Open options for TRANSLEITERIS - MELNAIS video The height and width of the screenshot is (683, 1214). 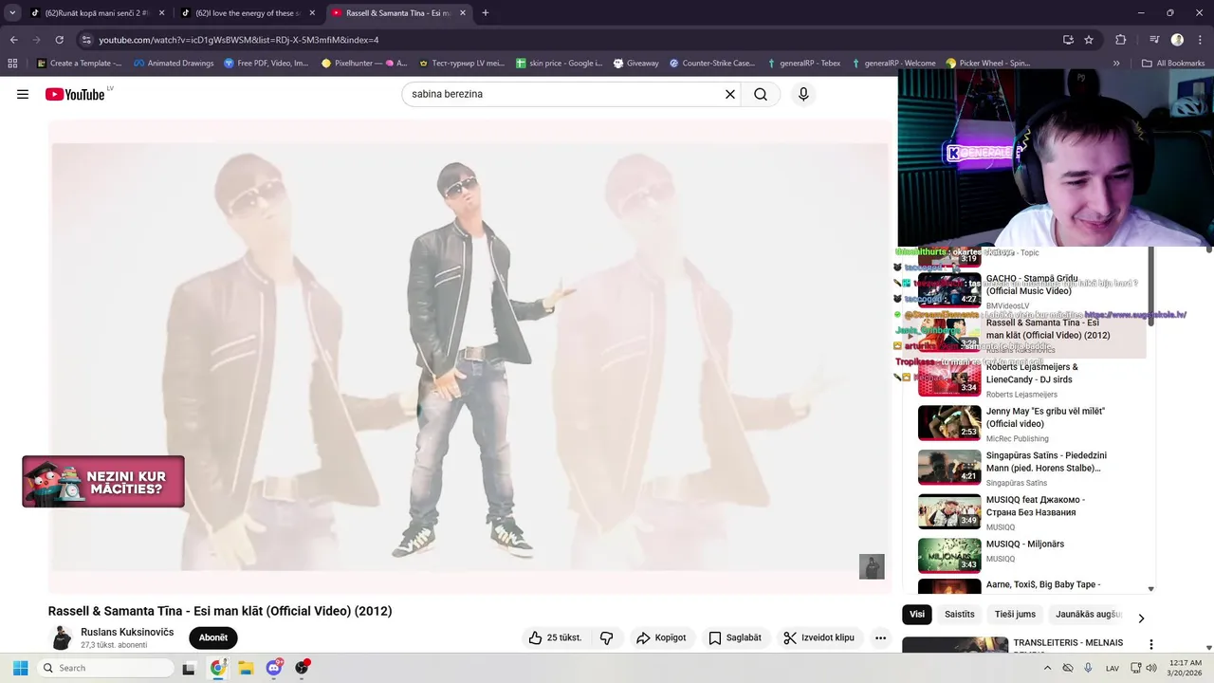pyautogui.click(x=1151, y=645)
